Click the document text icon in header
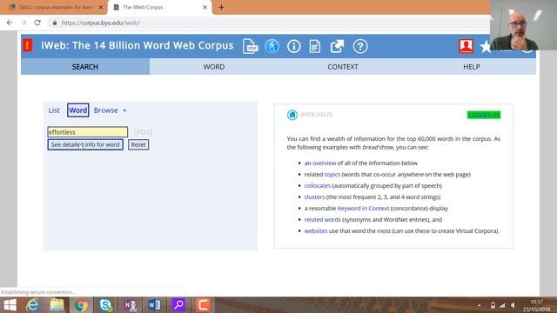Image resolution: width=557 pixels, height=313 pixels. coord(315,46)
